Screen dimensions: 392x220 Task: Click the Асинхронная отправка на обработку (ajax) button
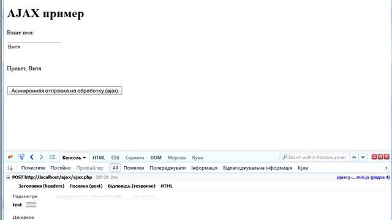[x=65, y=90]
